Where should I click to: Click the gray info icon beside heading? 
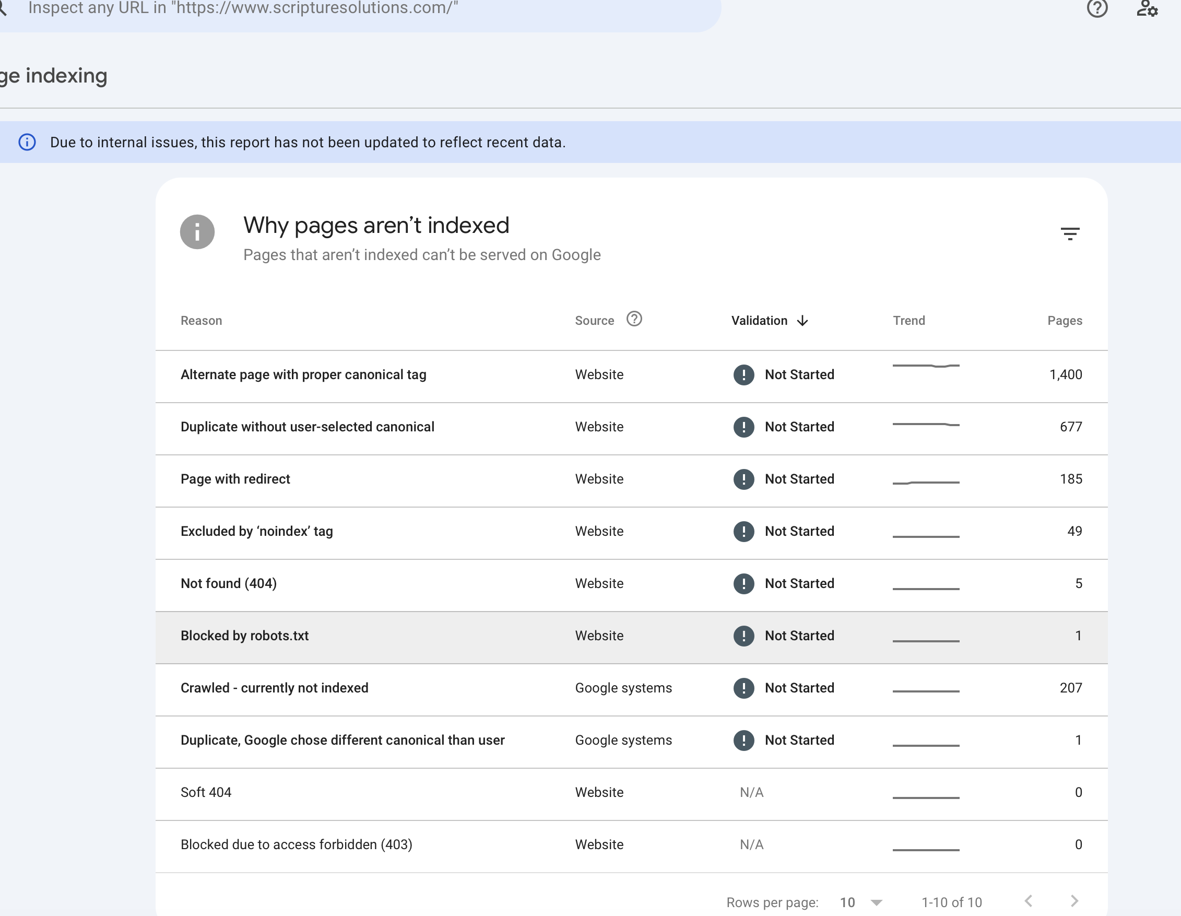click(x=197, y=232)
